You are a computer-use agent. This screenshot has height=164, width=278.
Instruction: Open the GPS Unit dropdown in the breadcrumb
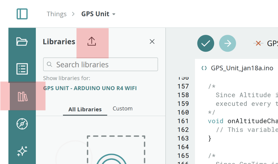pos(114,14)
